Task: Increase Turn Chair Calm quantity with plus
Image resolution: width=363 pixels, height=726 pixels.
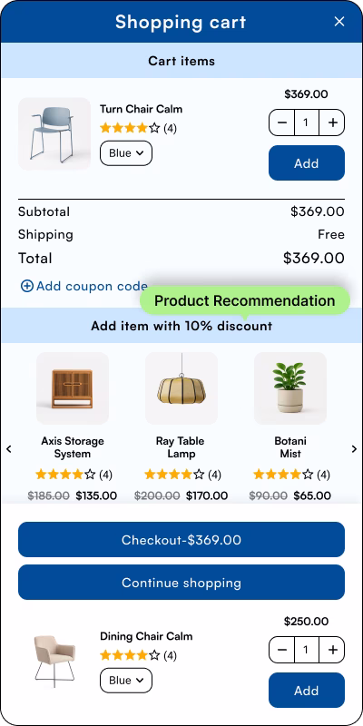Action: [332, 123]
